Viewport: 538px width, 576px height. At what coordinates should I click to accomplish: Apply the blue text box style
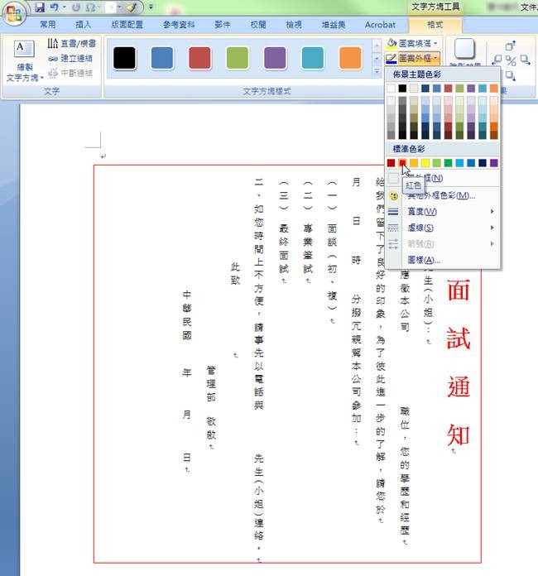click(x=162, y=58)
